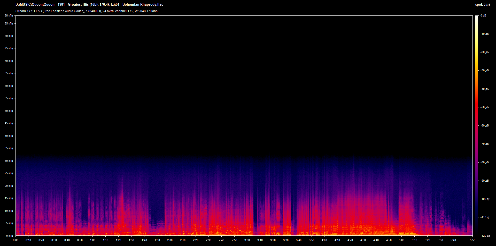The image size is (496, 246).
Task: Click the 2:30 time axis marker
Action: coord(209,240)
